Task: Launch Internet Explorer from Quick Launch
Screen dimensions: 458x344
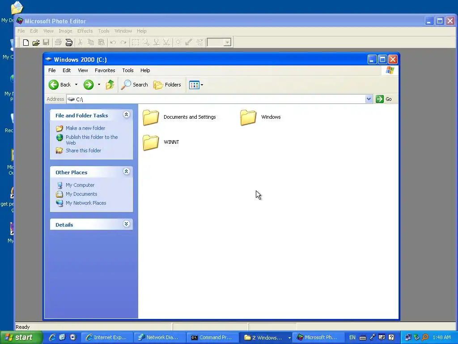Action: pyautogui.click(x=52, y=337)
